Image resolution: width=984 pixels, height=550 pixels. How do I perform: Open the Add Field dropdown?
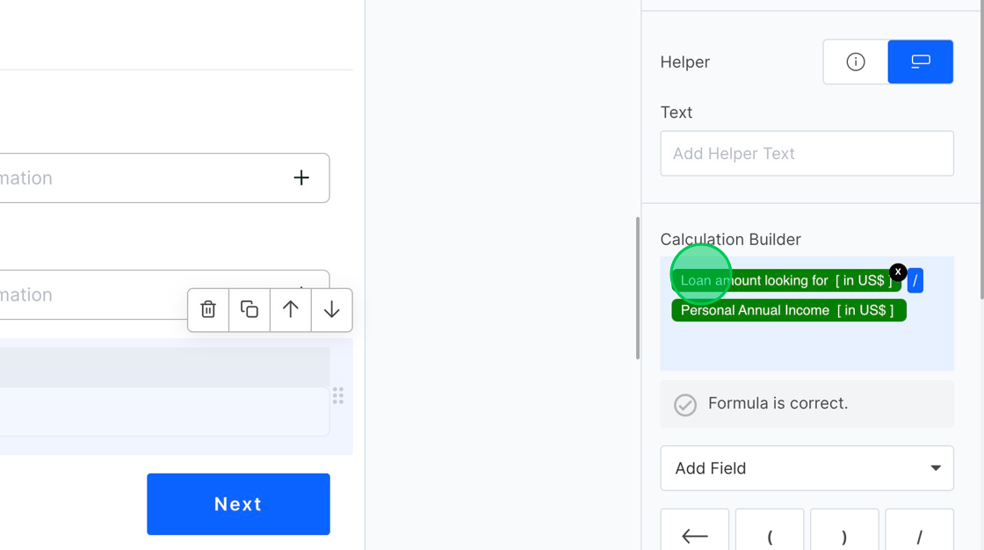tap(807, 468)
